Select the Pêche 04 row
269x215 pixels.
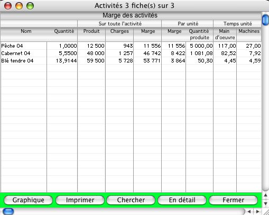(131, 46)
